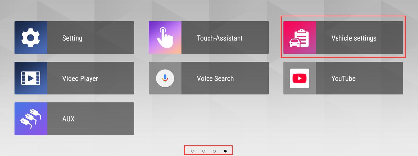Image resolution: width=418 pixels, height=156 pixels.
Task: Launch Video Player by its label
Action: pyautogui.click(x=80, y=78)
